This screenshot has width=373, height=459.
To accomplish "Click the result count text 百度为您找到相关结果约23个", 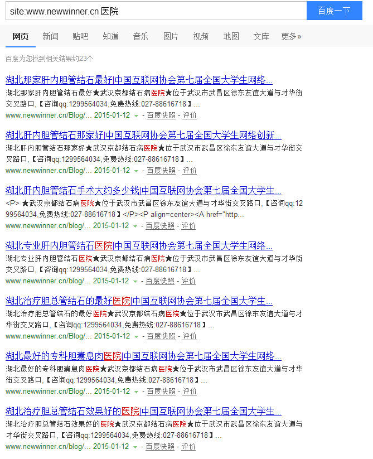I will click(50, 59).
